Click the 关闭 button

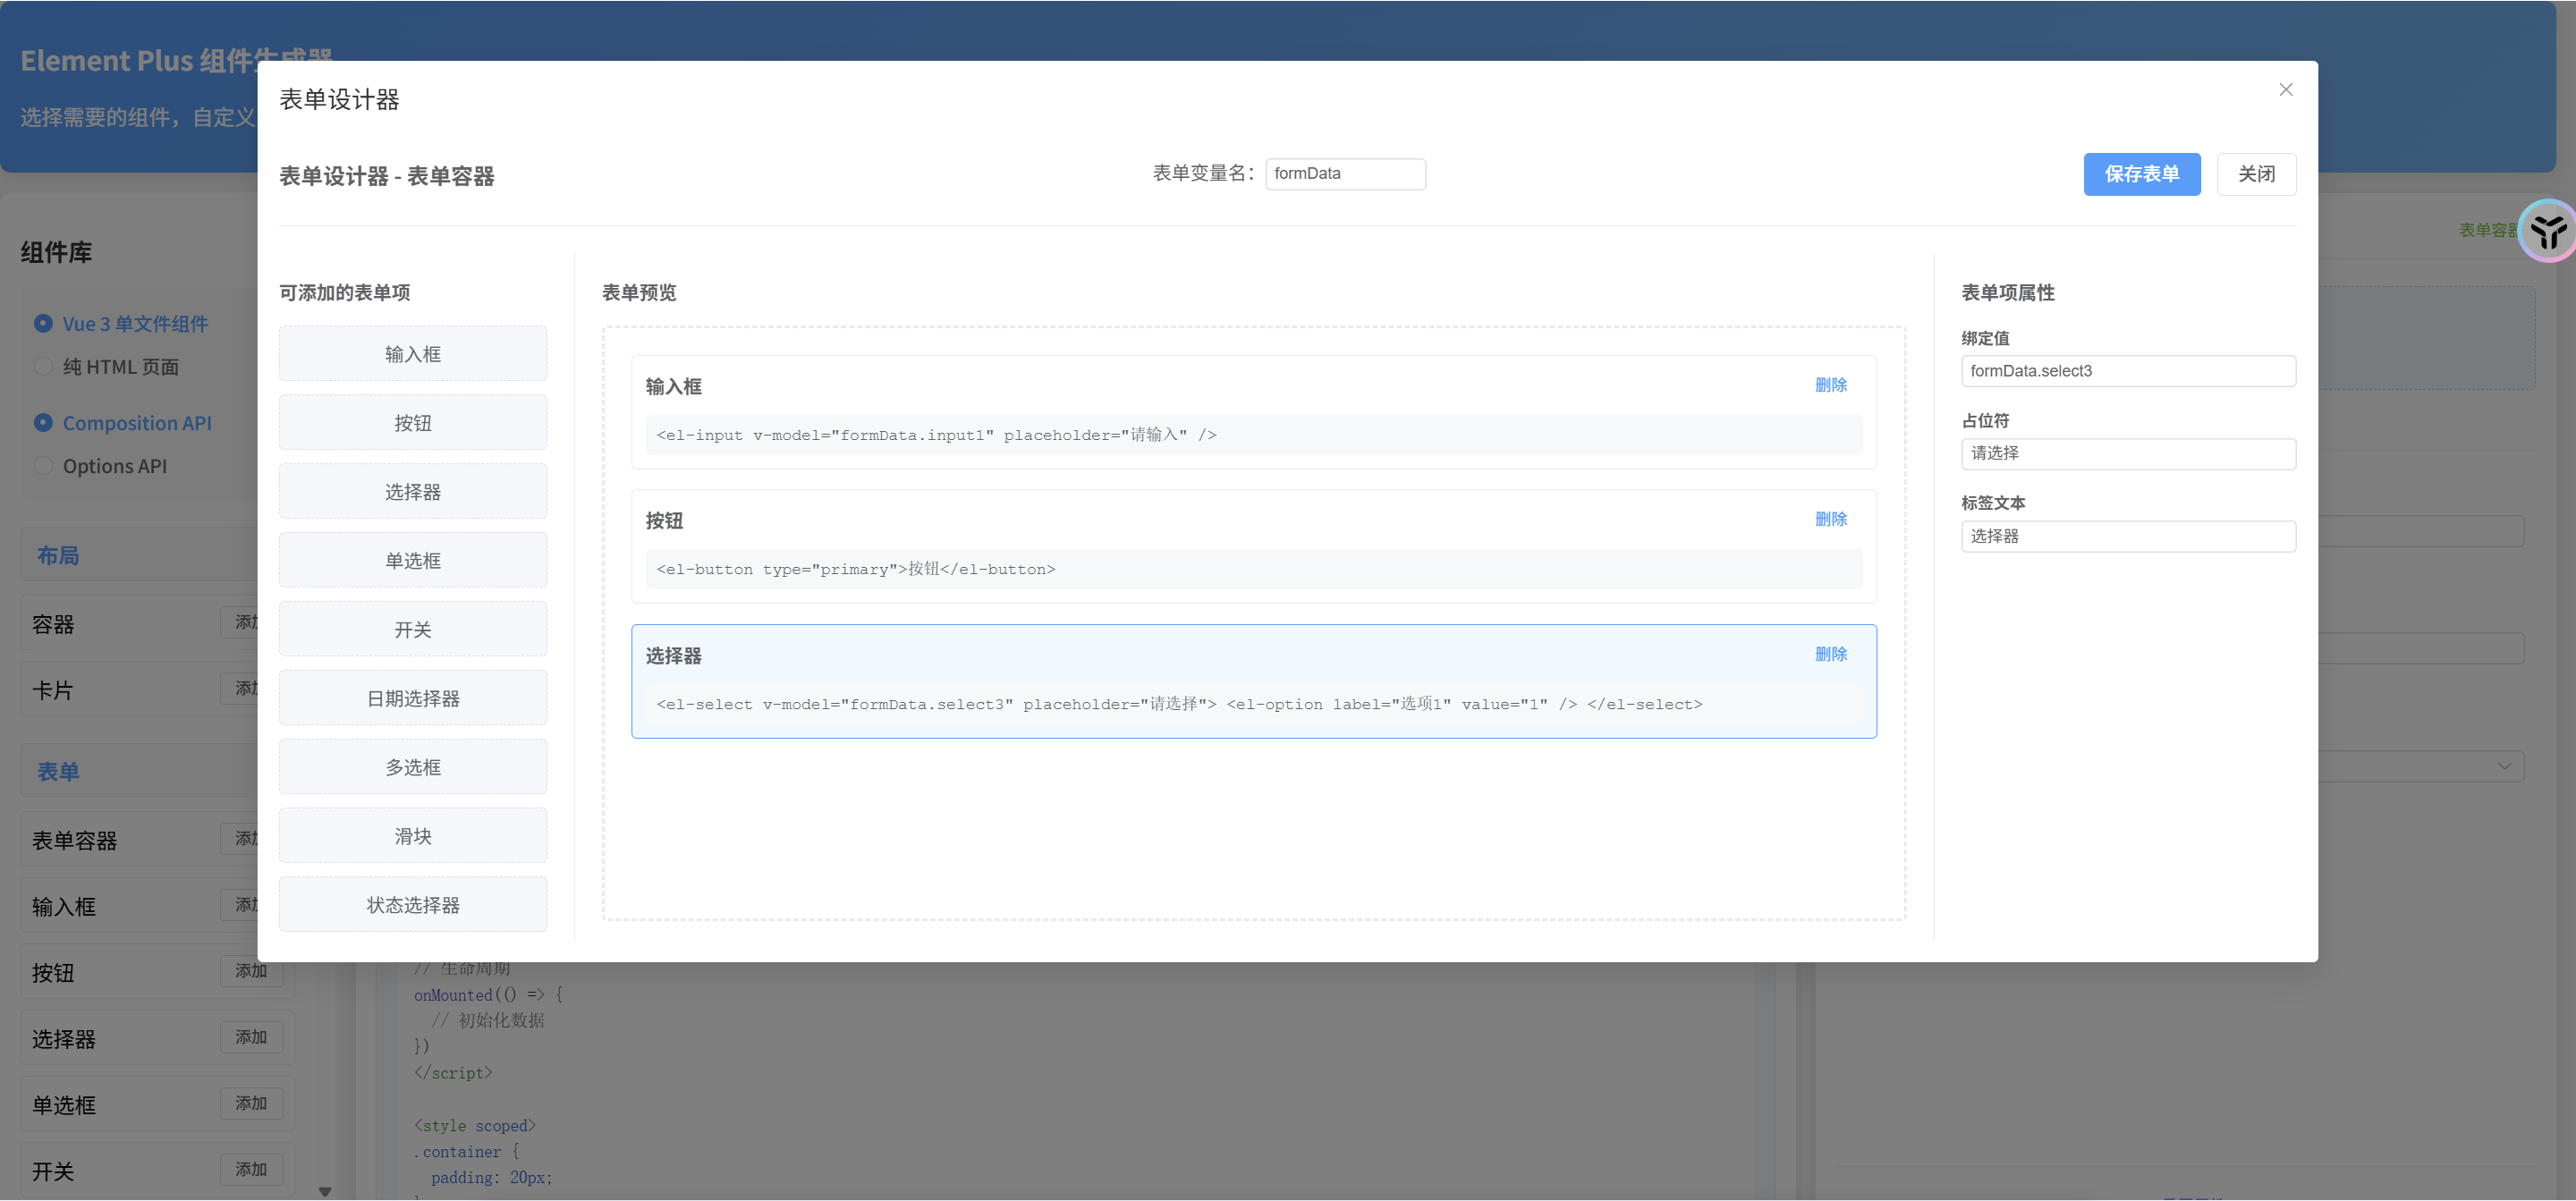[x=2255, y=174]
